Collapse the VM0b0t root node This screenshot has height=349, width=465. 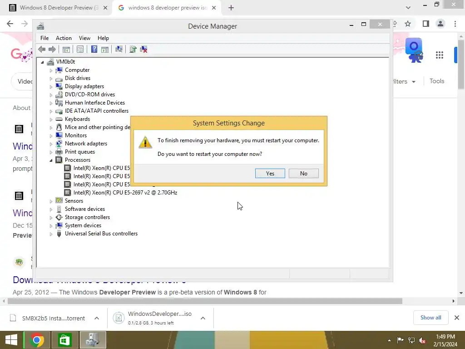point(42,62)
